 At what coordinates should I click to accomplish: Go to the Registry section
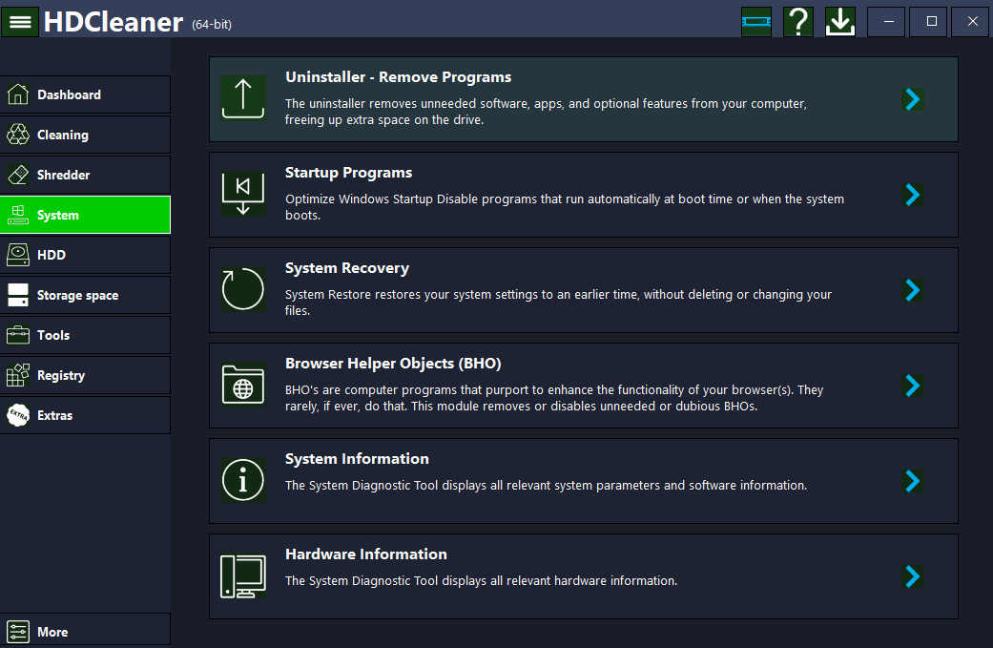click(86, 375)
